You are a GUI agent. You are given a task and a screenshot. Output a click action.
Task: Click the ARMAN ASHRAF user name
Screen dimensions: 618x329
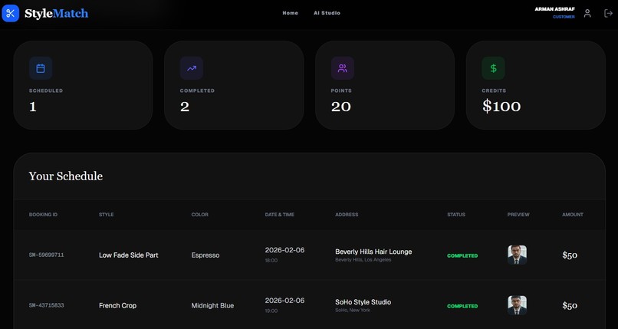(x=554, y=9)
